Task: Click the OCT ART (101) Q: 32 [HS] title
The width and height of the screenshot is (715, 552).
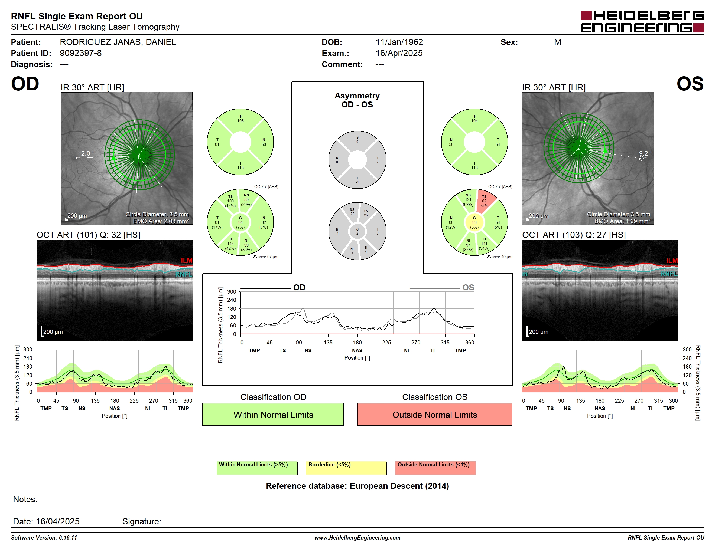Action: 88,235
